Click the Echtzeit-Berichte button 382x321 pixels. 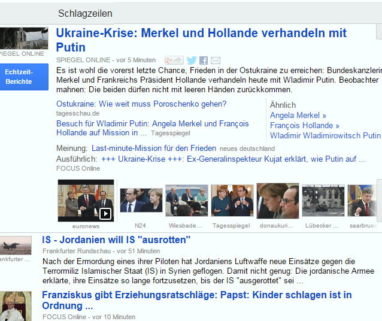[24, 77]
